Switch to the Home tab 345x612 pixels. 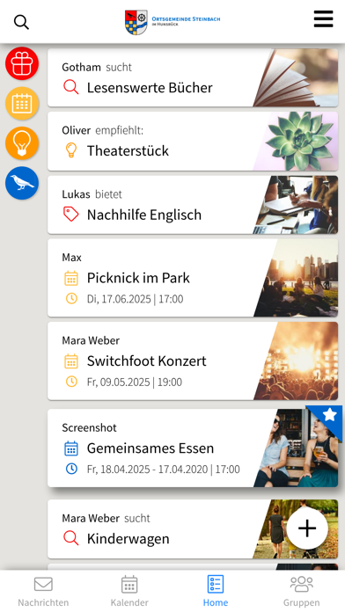click(216, 592)
